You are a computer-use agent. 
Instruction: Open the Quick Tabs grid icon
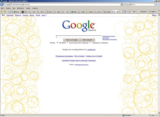point(9,12)
